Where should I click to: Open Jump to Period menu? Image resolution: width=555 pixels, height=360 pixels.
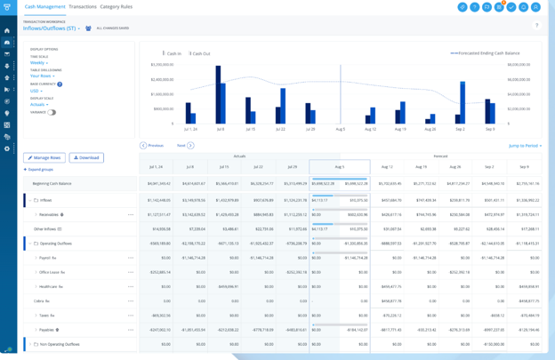coord(525,146)
